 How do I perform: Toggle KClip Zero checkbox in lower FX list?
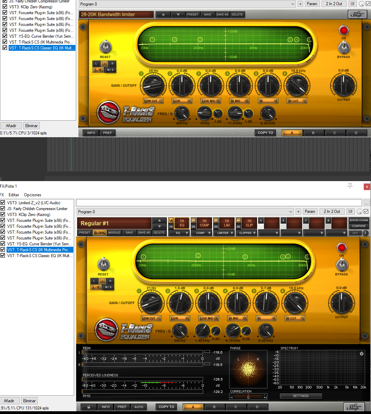click(x=3, y=214)
